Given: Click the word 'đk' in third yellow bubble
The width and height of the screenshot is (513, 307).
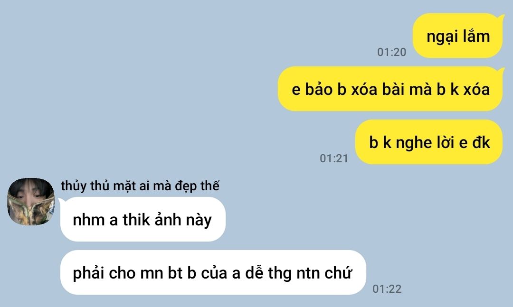Looking at the screenshot, I should tap(481, 142).
